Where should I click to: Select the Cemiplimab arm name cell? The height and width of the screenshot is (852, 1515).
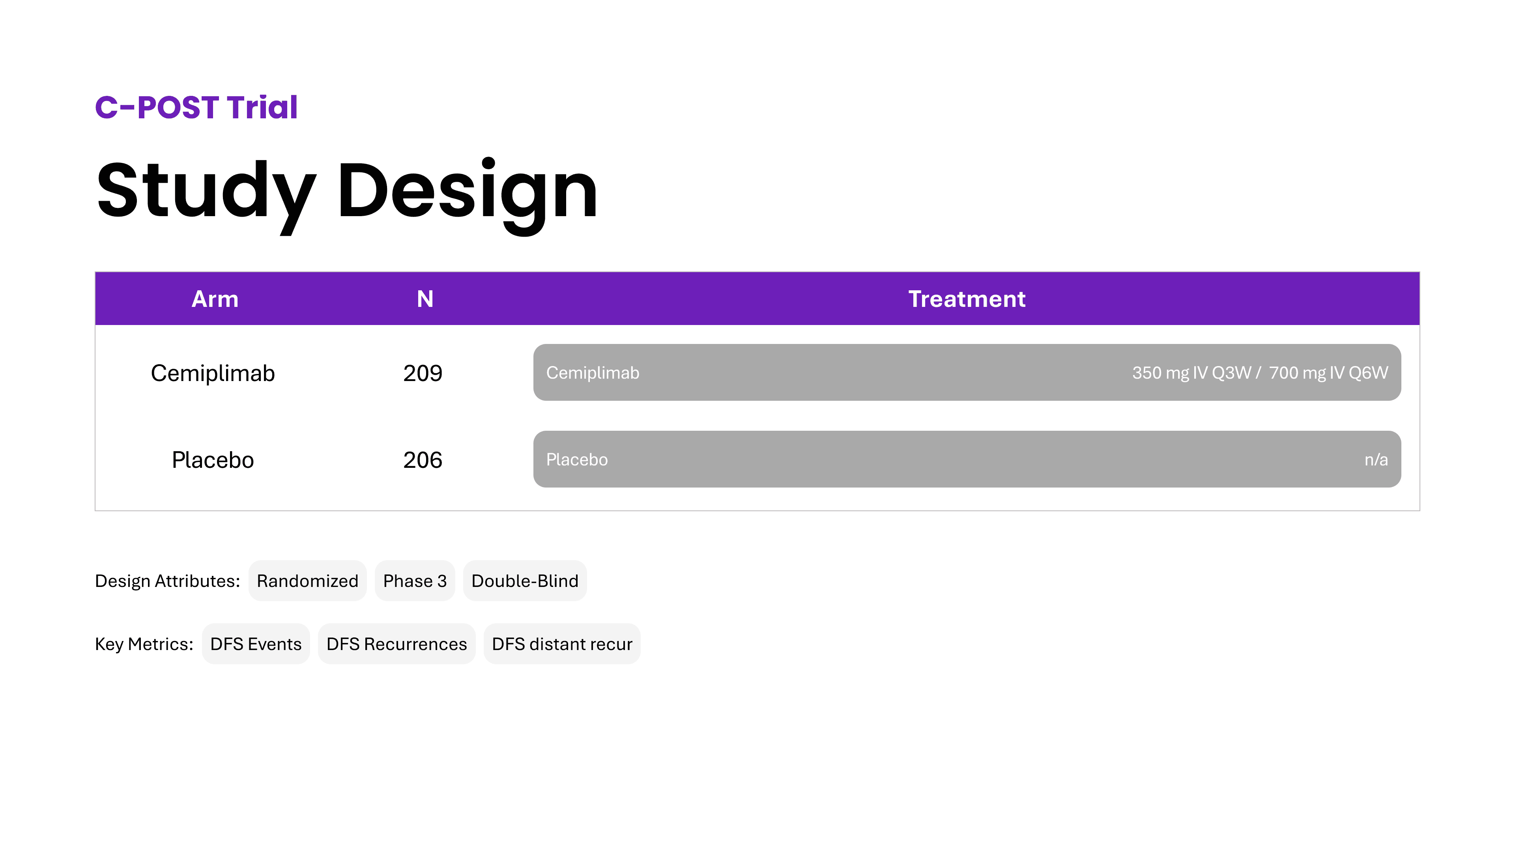click(x=212, y=373)
